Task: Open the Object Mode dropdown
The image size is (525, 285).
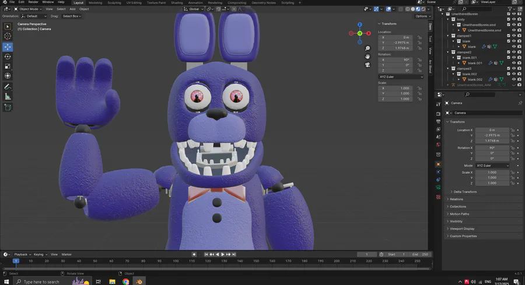Action: [28, 9]
